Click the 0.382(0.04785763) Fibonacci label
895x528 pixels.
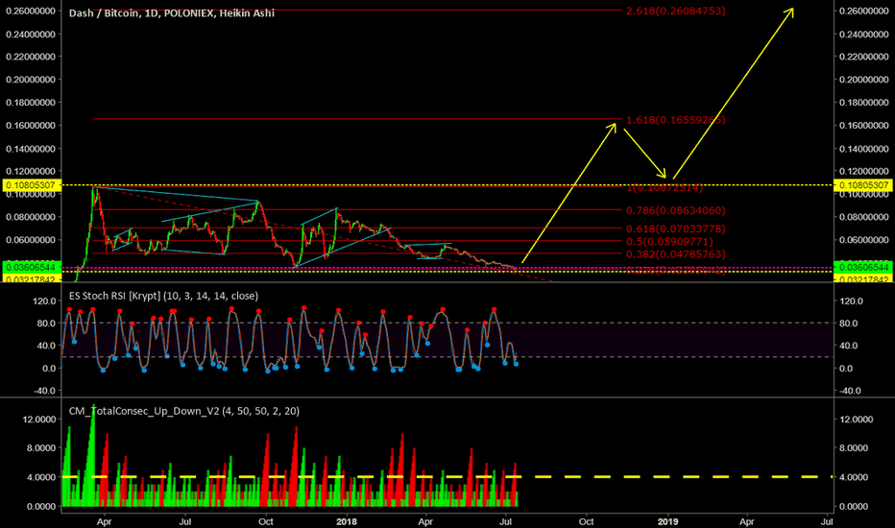point(676,254)
